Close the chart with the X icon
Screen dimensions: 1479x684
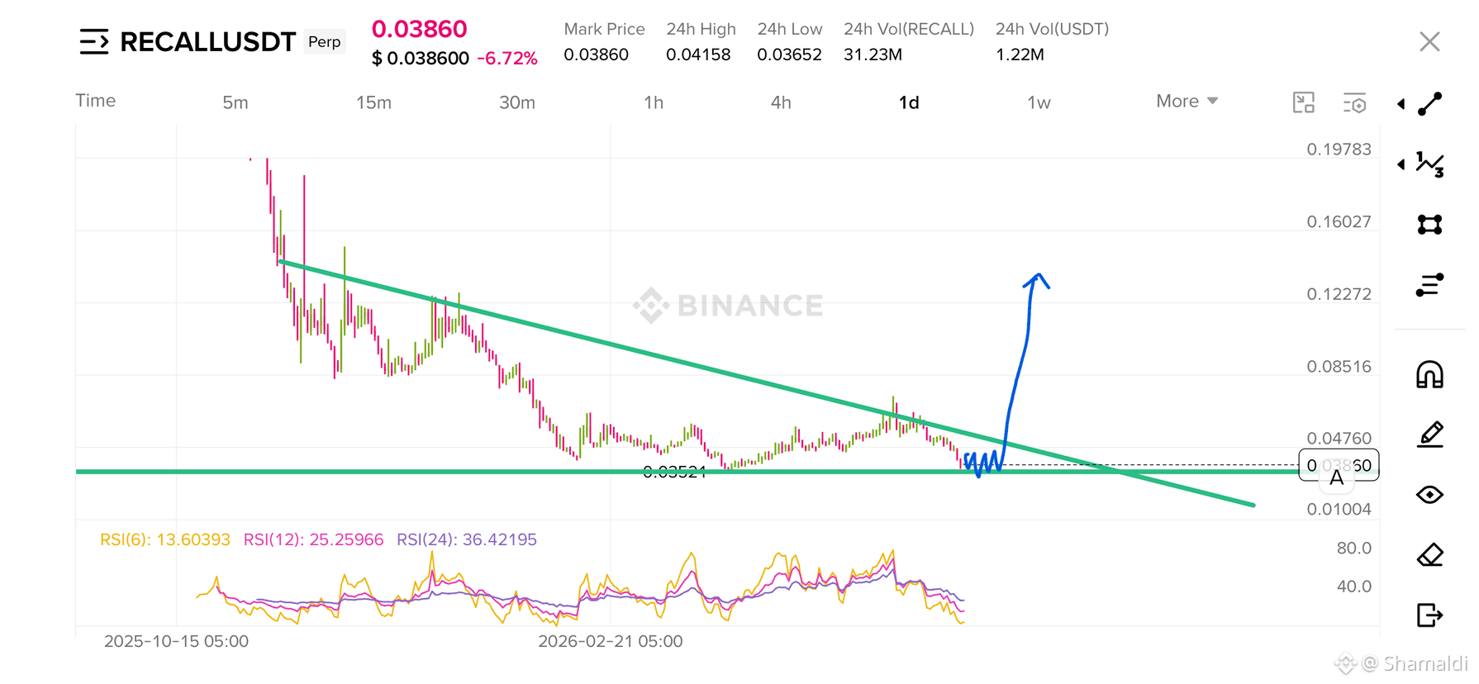pos(1429,41)
